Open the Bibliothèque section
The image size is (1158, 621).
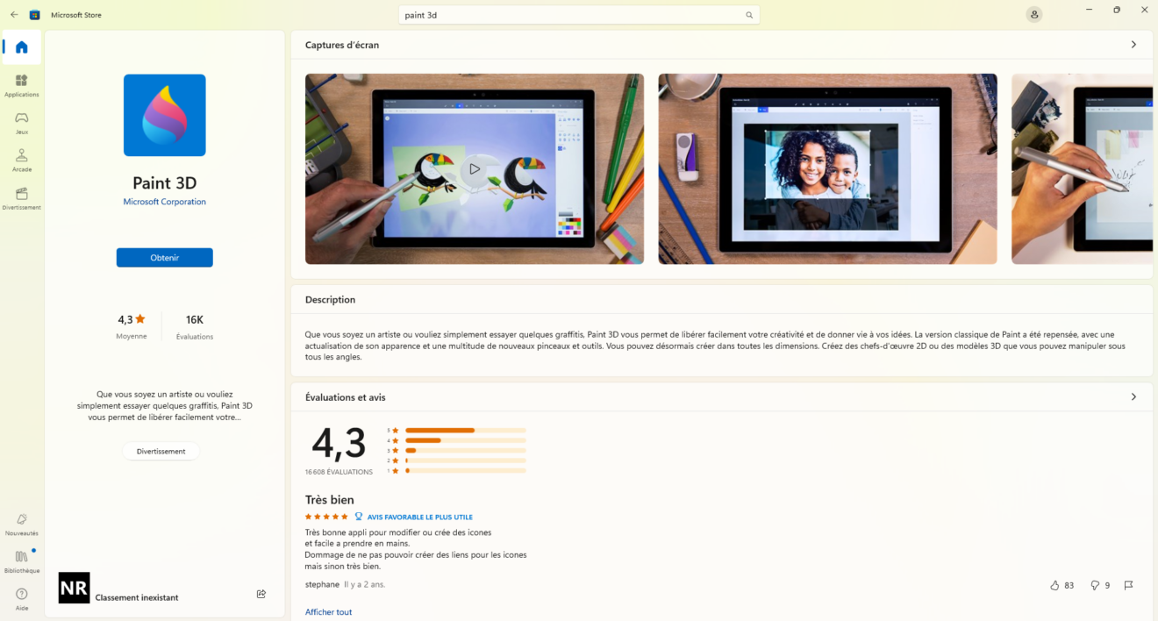(x=21, y=562)
